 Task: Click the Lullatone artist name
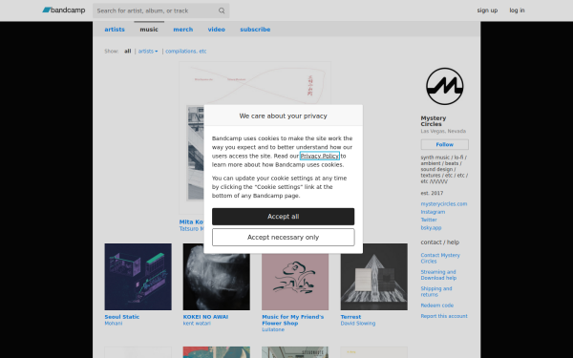[x=273, y=329]
